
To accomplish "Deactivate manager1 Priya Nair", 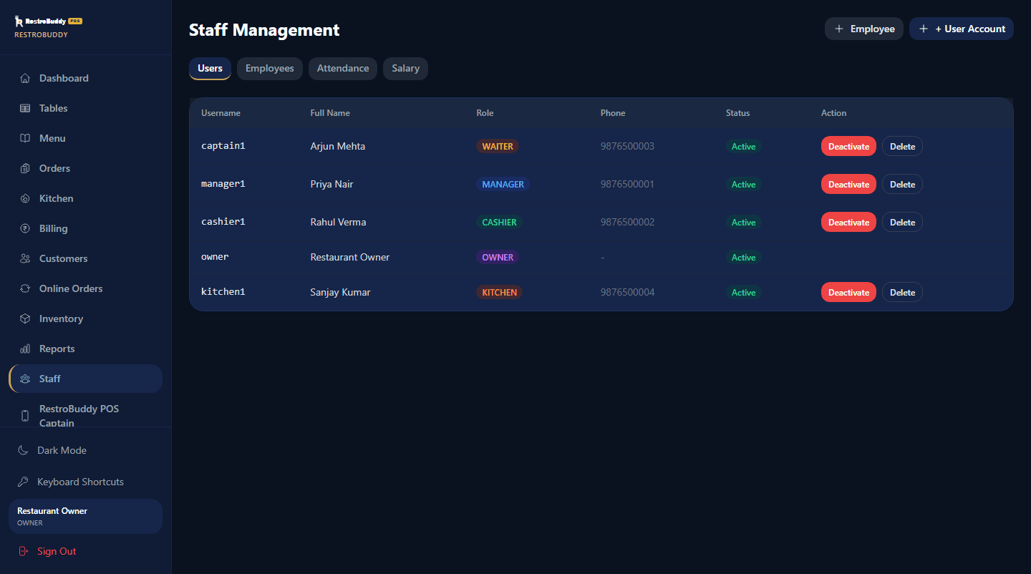I will coord(848,184).
